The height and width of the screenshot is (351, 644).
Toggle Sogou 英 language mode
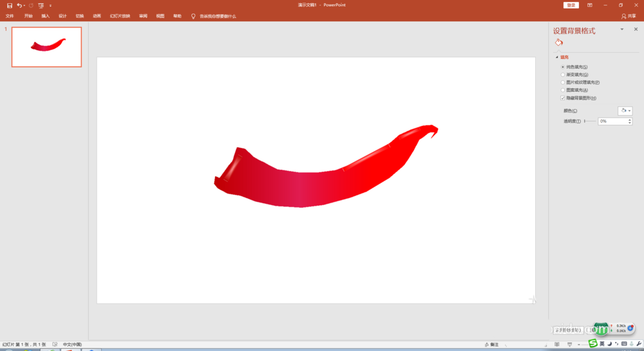click(602, 344)
